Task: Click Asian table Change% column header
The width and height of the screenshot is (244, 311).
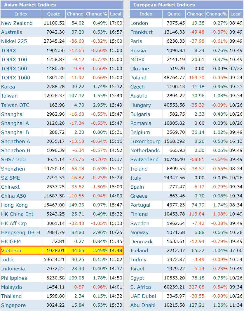Action: [x=97, y=14]
